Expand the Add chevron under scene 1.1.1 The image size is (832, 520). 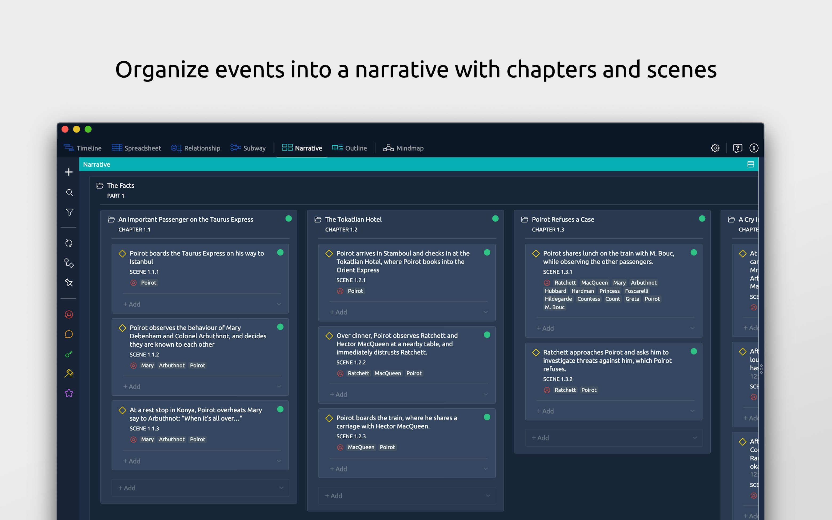click(279, 304)
